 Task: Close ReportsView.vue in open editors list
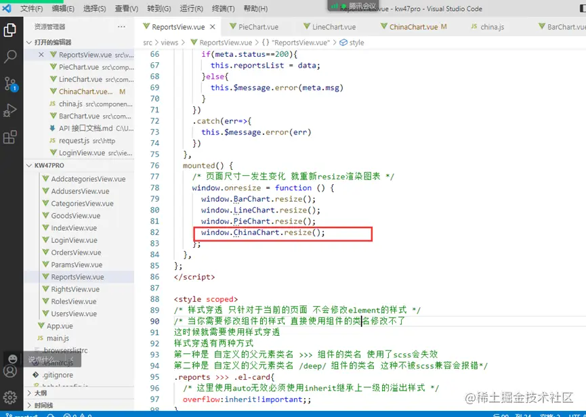[x=41, y=55]
